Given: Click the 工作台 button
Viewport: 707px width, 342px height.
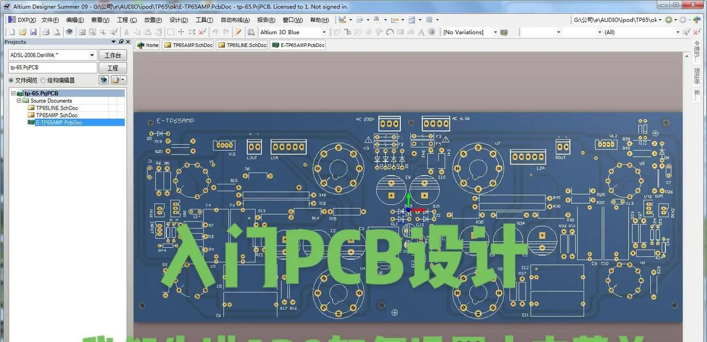Looking at the screenshot, I should pyautogui.click(x=112, y=55).
